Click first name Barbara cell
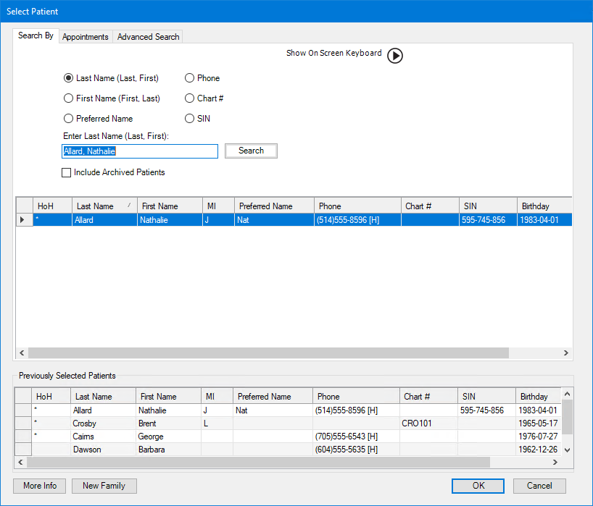This screenshot has width=593, height=506. pyautogui.click(x=168, y=450)
